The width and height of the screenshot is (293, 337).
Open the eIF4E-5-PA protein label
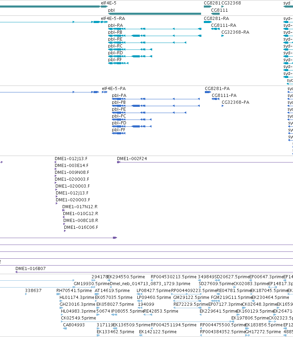click(x=114, y=89)
